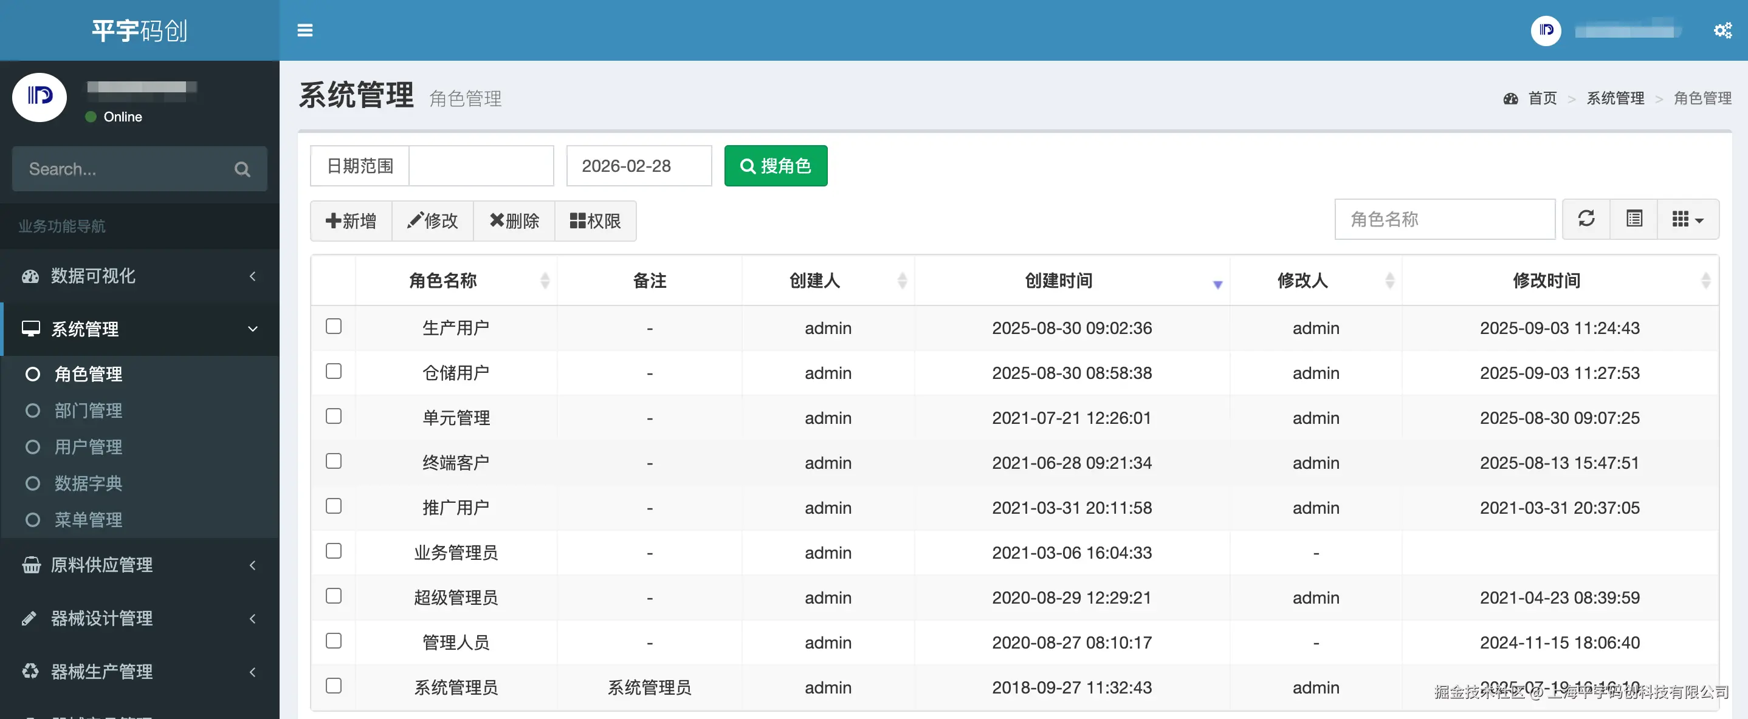The height and width of the screenshot is (719, 1748).
Task: Click the refresh table icon
Action: pyautogui.click(x=1586, y=219)
